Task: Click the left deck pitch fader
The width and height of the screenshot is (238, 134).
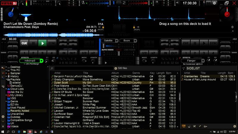Action: coord(3,53)
